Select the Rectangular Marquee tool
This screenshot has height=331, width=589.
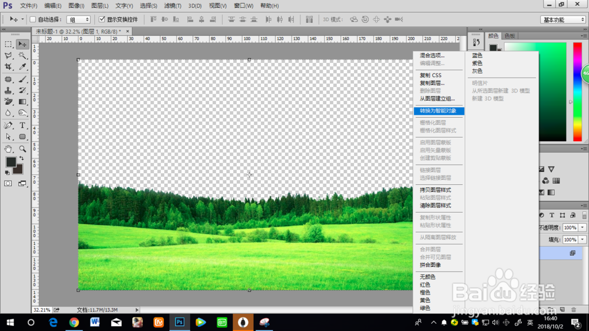click(x=8, y=44)
